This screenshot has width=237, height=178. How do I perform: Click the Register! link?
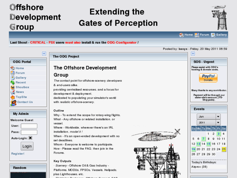18,154
